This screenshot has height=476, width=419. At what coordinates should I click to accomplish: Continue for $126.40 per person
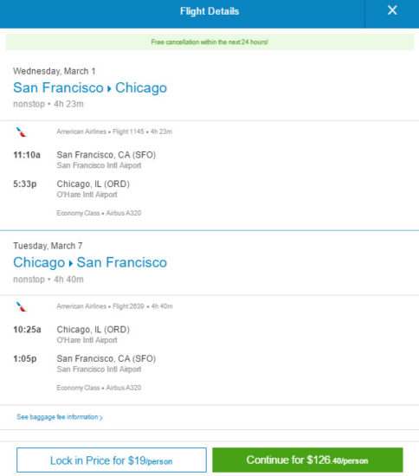[x=307, y=460]
